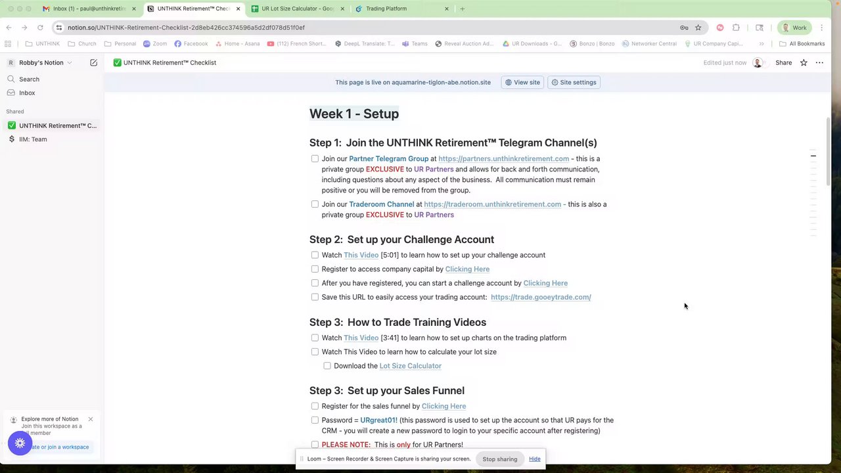
Task: Close the UNTHINK Retirement Checklist tab
Action: click(x=238, y=9)
